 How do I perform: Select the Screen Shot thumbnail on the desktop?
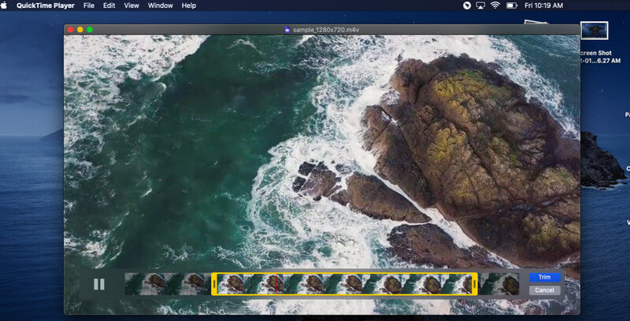(595, 31)
